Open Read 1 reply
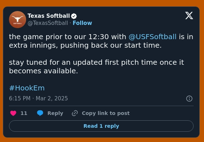The width and height of the screenshot is (204, 142). (101, 126)
